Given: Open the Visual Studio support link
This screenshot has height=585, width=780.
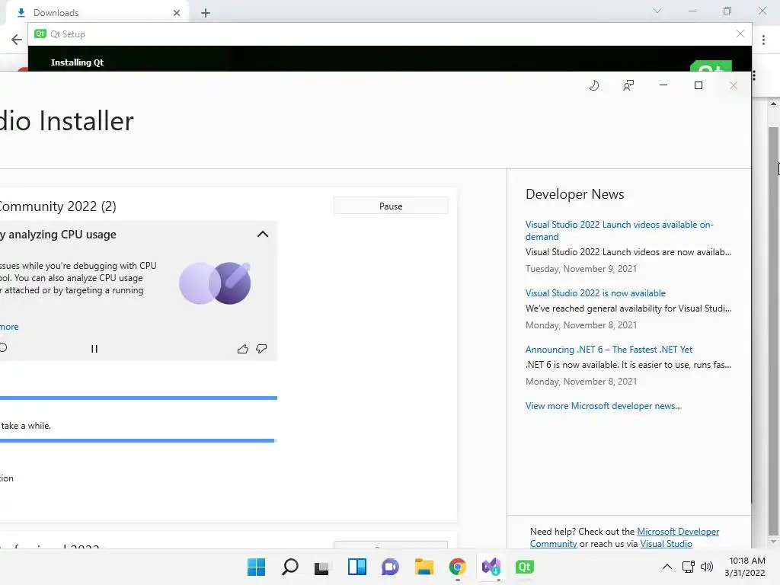Looking at the screenshot, I should [666, 544].
